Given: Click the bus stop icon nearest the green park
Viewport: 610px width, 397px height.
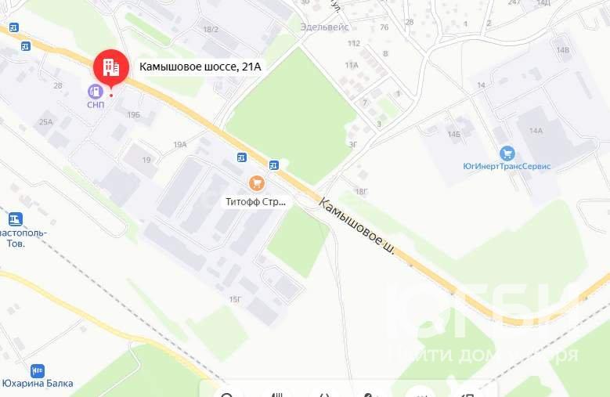Looking at the screenshot, I should (274, 165).
